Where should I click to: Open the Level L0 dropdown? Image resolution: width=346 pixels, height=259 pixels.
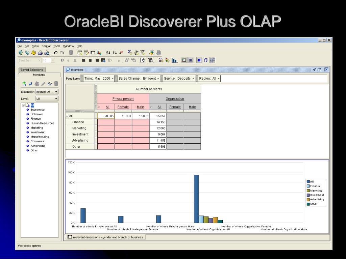(47, 99)
